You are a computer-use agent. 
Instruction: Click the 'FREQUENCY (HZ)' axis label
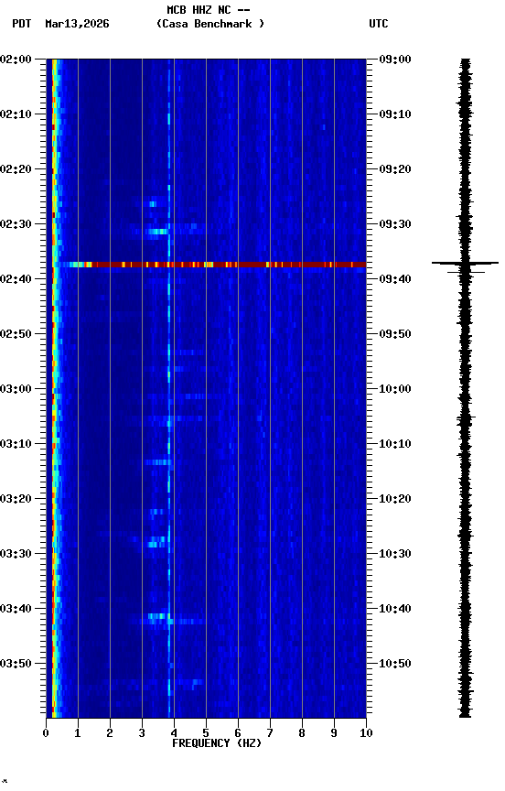pos(217,743)
